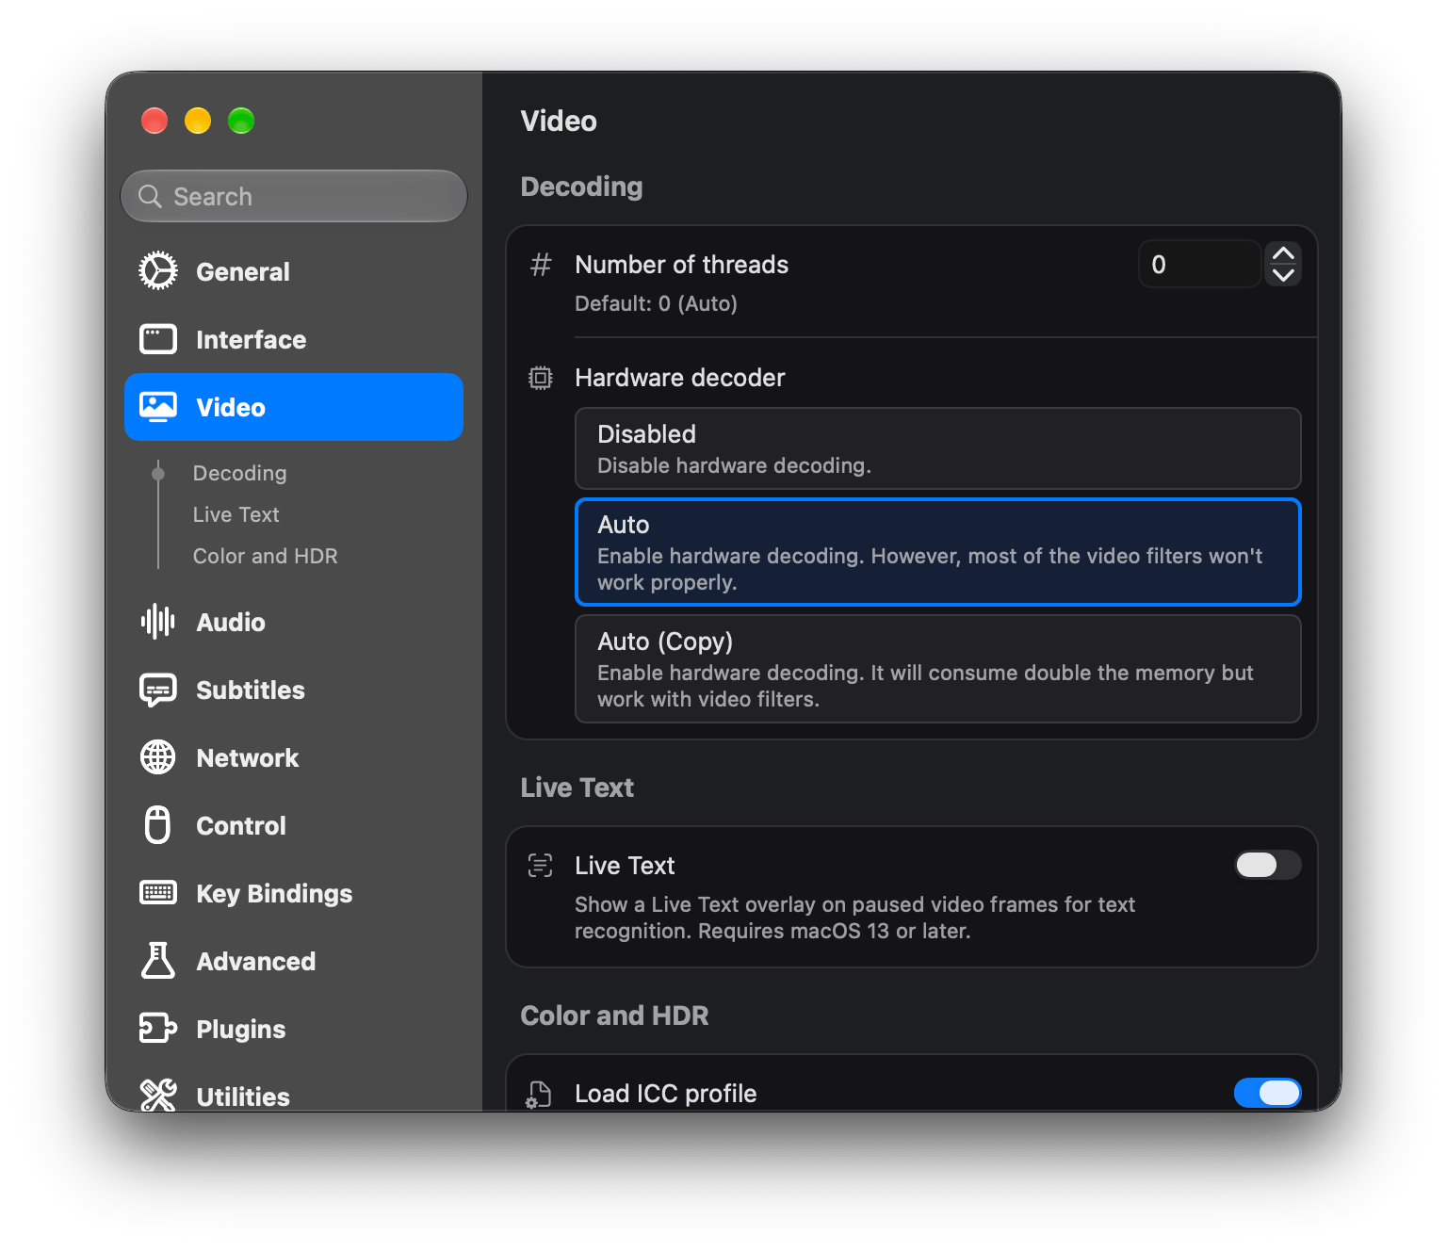The width and height of the screenshot is (1447, 1251).
Task: Open the Interface preferences tab
Action: [x=294, y=339]
